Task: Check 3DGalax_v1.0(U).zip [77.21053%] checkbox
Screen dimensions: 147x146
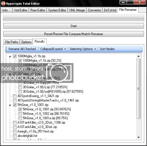Action: point(20,87)
